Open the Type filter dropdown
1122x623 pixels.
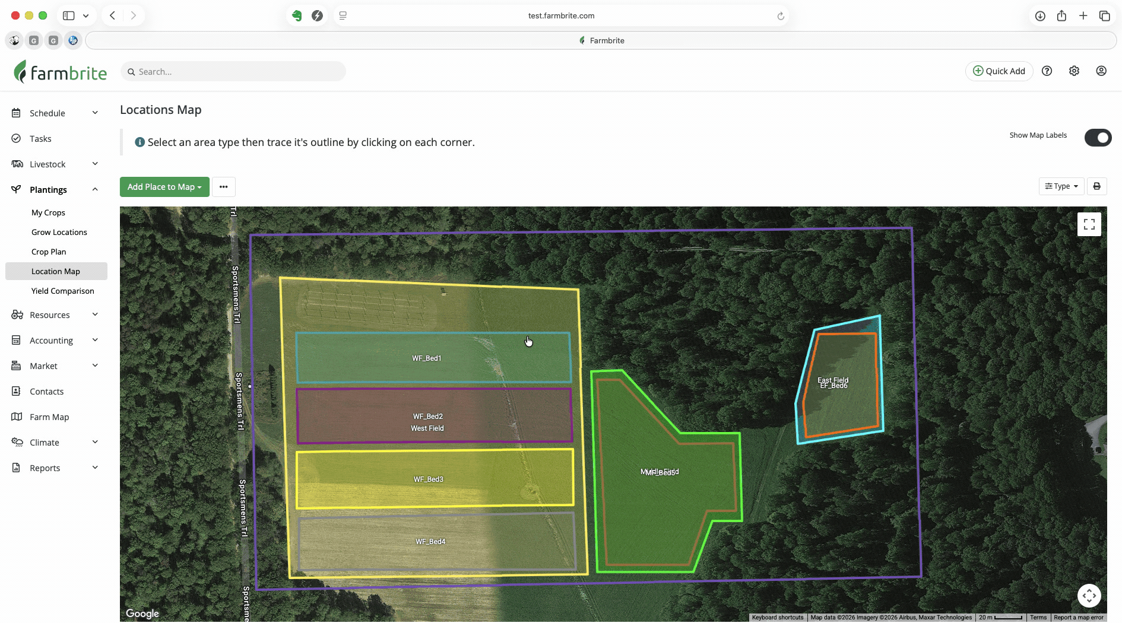point(1061,186)
